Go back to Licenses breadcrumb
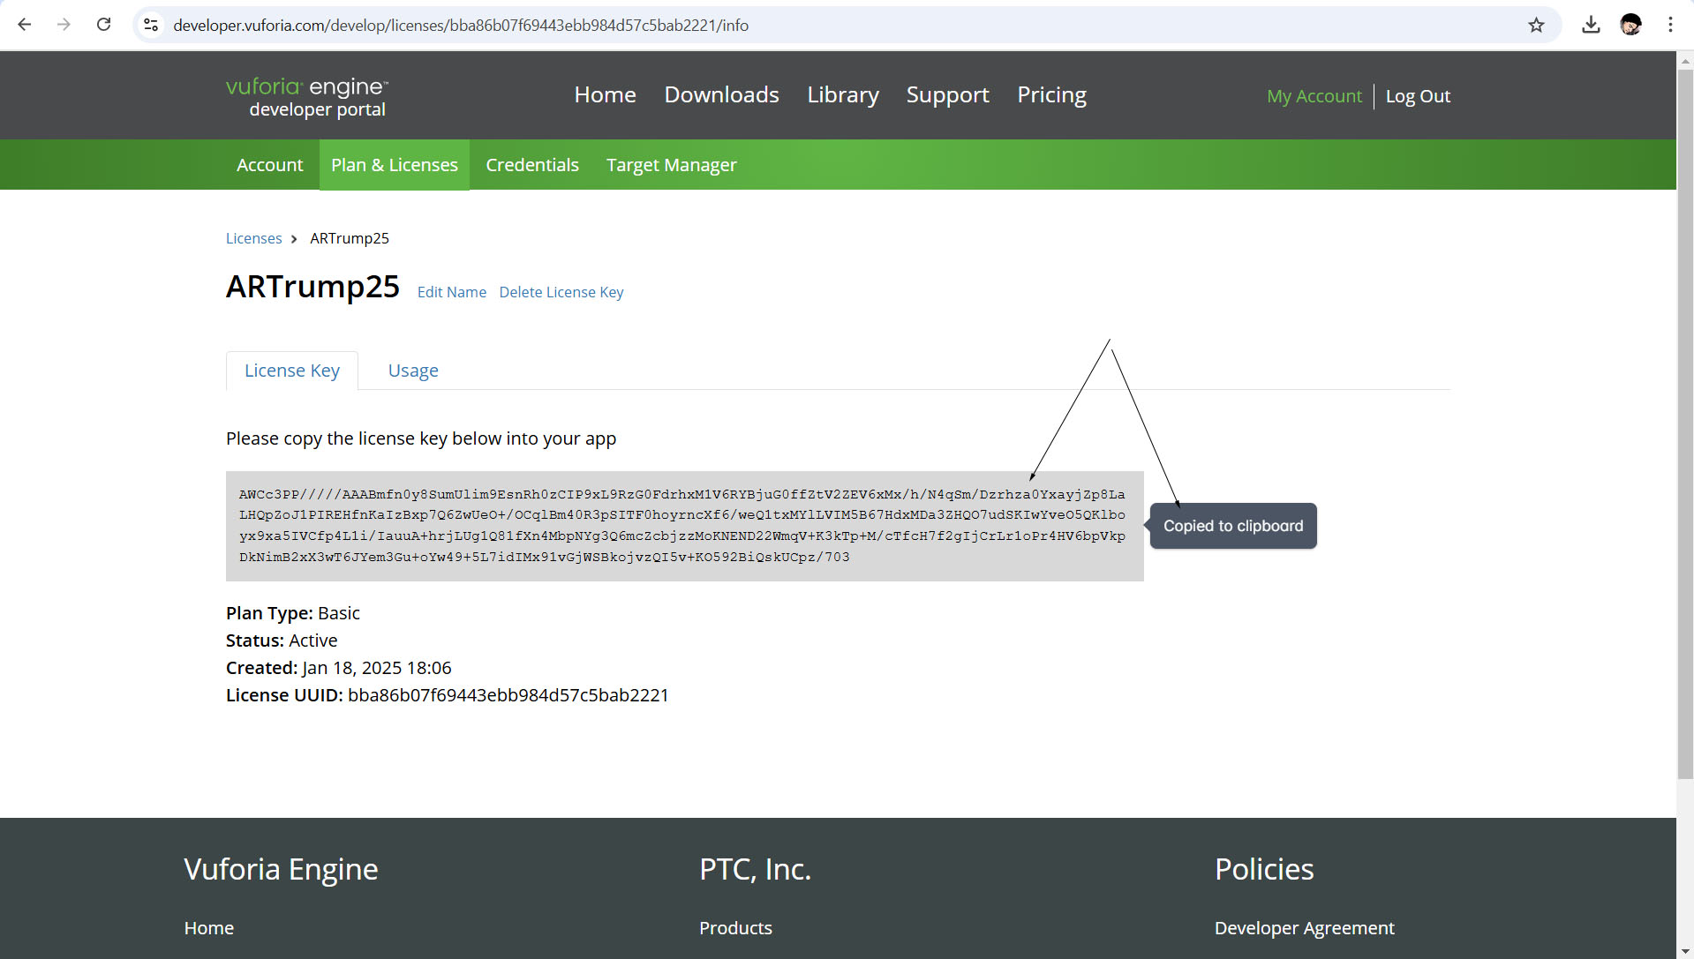 pyautogui.click(x=253, y=238)
